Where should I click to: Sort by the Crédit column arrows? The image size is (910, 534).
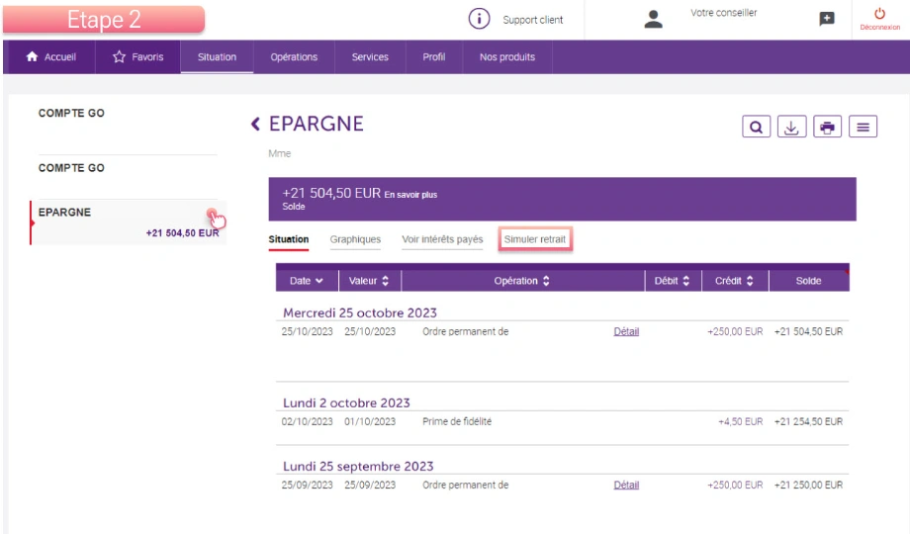point(750,281)
